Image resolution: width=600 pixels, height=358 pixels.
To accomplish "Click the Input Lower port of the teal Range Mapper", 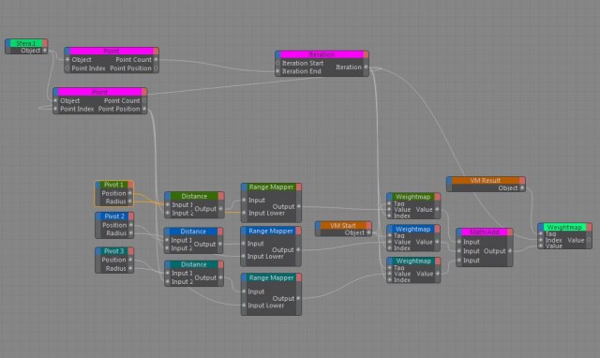I will coord(244,306).
